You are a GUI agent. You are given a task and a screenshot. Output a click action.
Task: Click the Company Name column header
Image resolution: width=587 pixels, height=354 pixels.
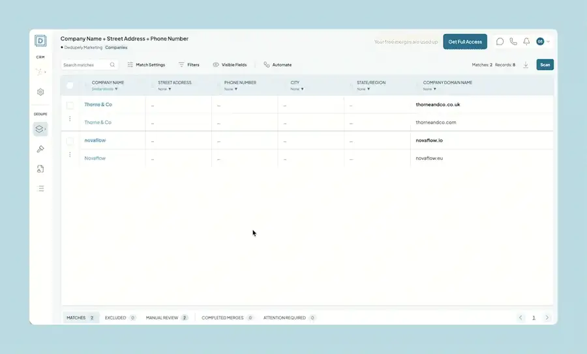(x=108, y=83)
